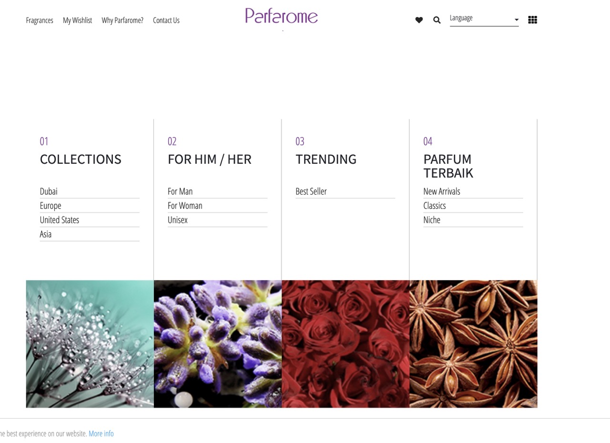Screen dimensions: 610x443
Task: Select the Unisex category link
Action: (x=178, y=220)
